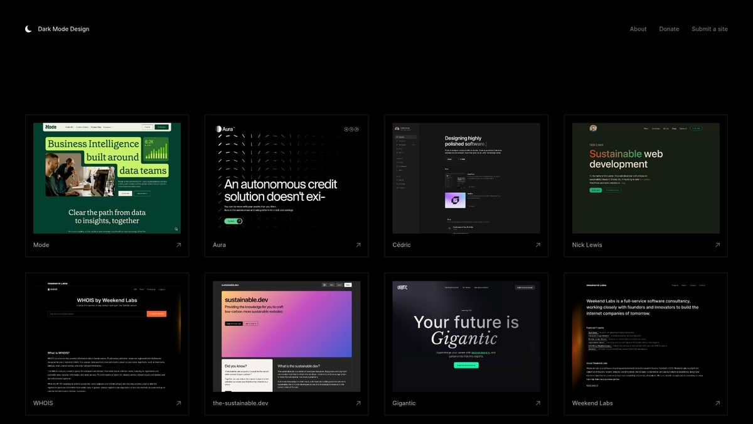Select Donate in the navigation bar
Image resolution: width=753 pixels, height=424 pixels.
(669, 29)
